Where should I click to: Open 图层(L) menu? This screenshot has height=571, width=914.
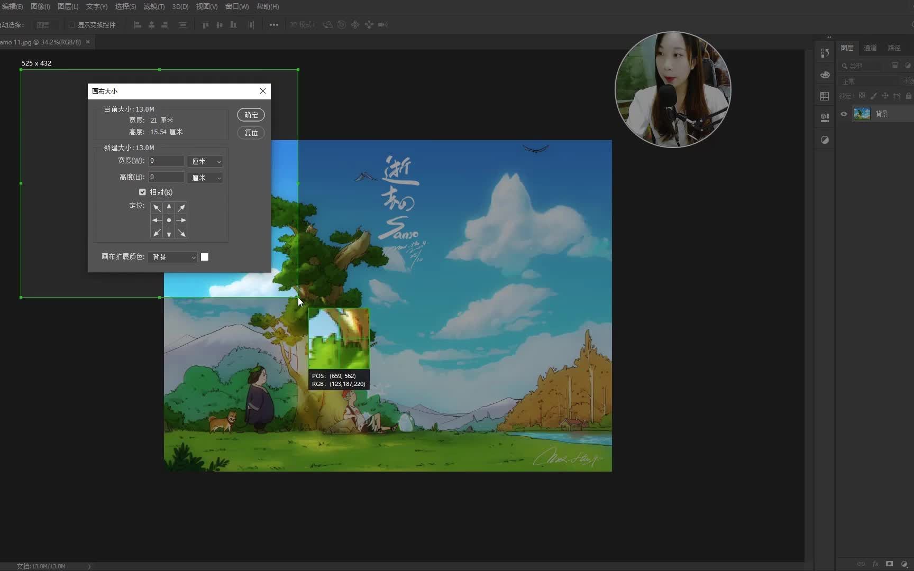pos(68,6)
